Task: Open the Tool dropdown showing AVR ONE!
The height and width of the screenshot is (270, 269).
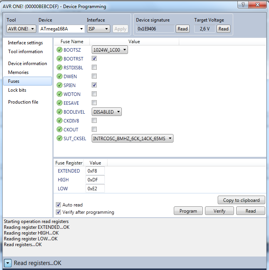Action: (x=21, y=29)
